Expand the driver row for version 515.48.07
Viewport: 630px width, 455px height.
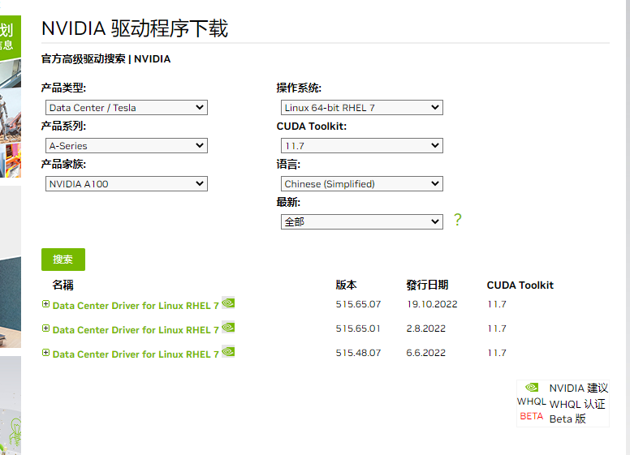(45, 353)
